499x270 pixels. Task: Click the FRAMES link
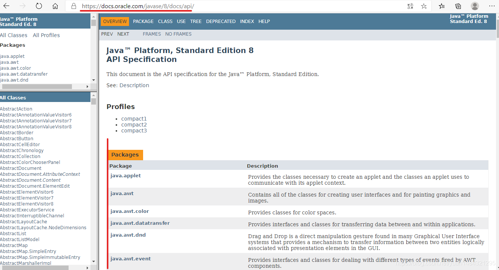pos(152,34)
